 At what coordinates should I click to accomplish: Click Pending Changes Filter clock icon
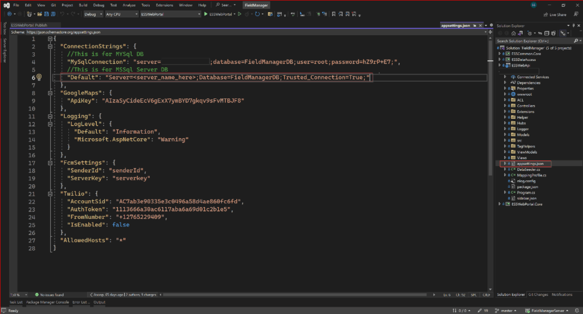530,33
